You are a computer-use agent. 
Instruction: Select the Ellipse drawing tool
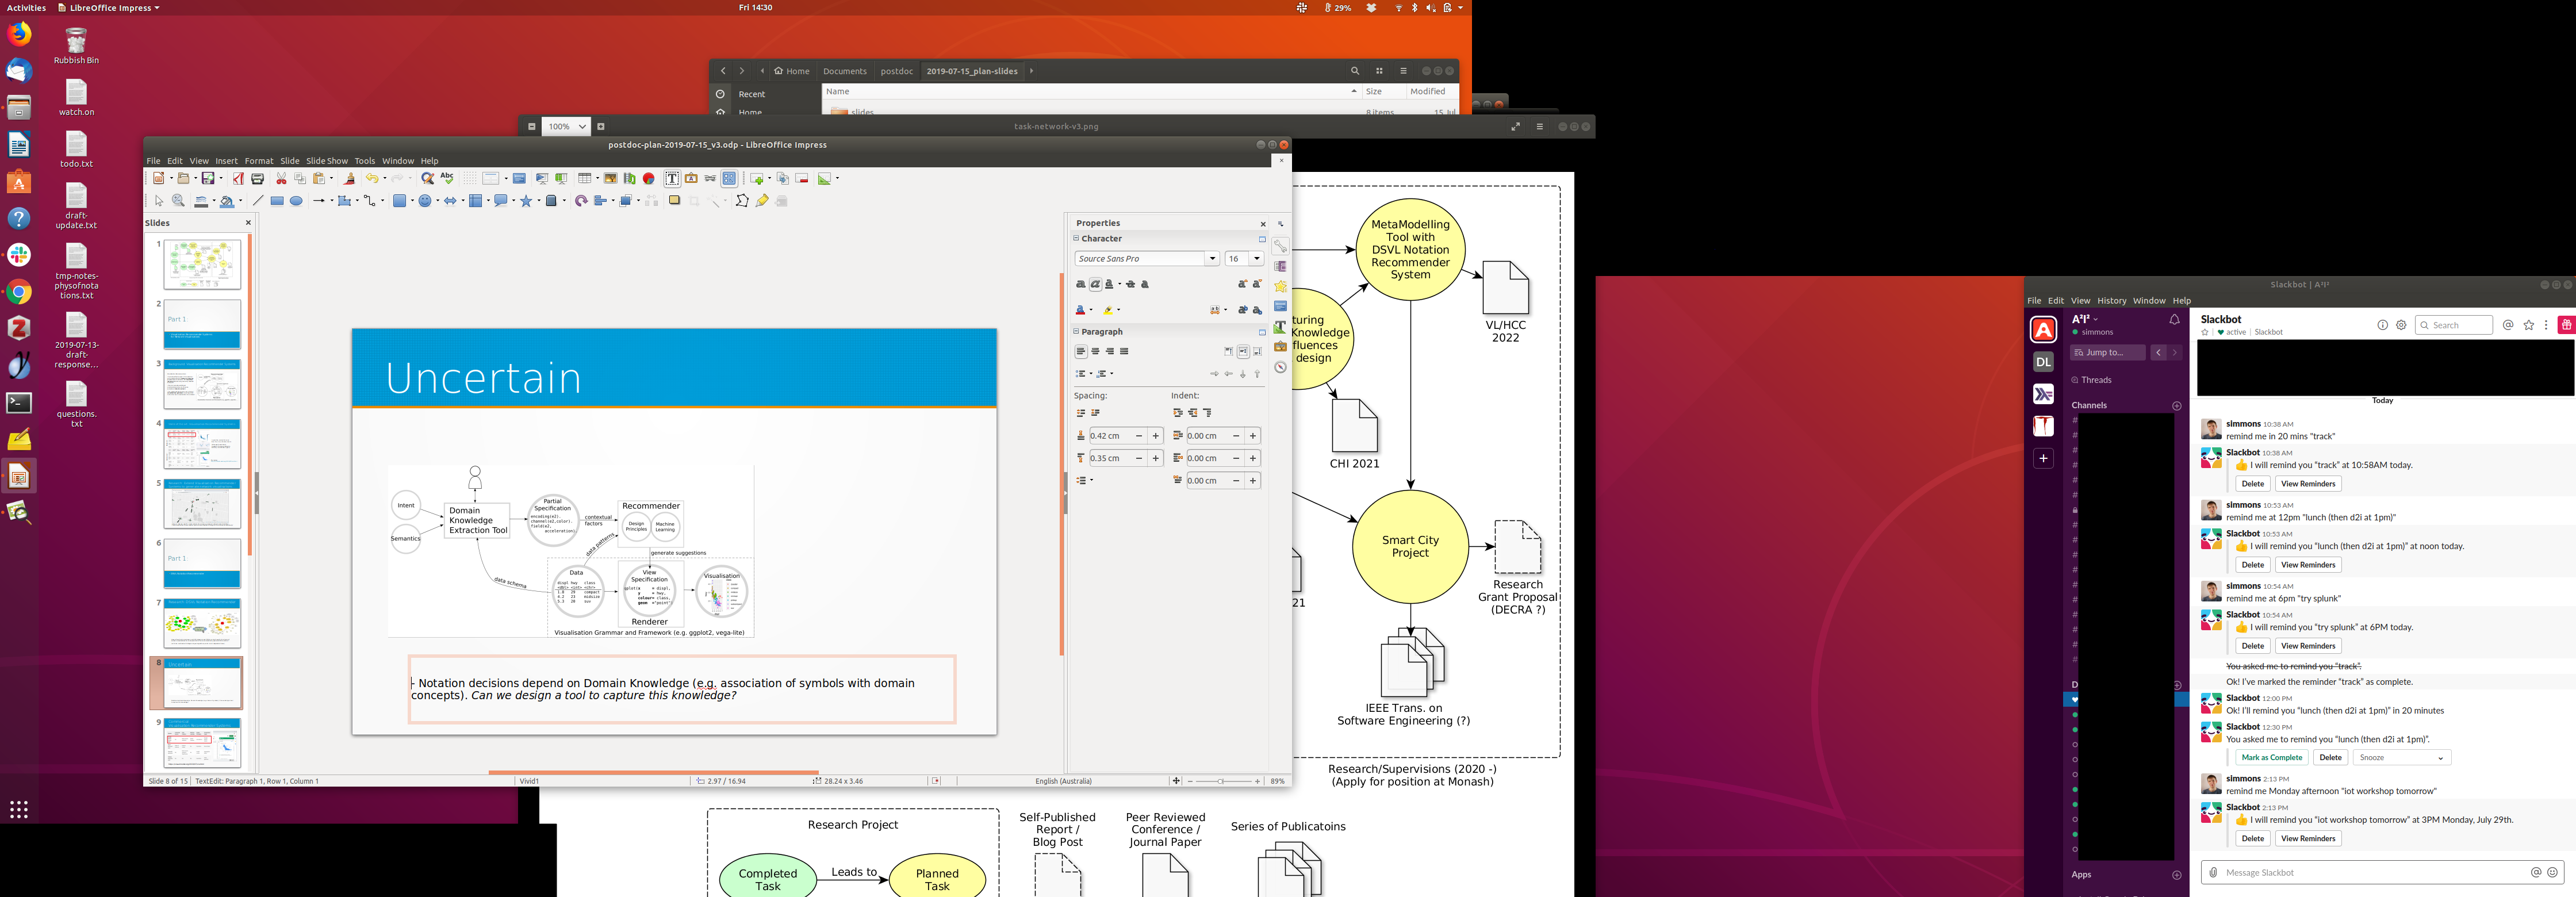[296, 201]
